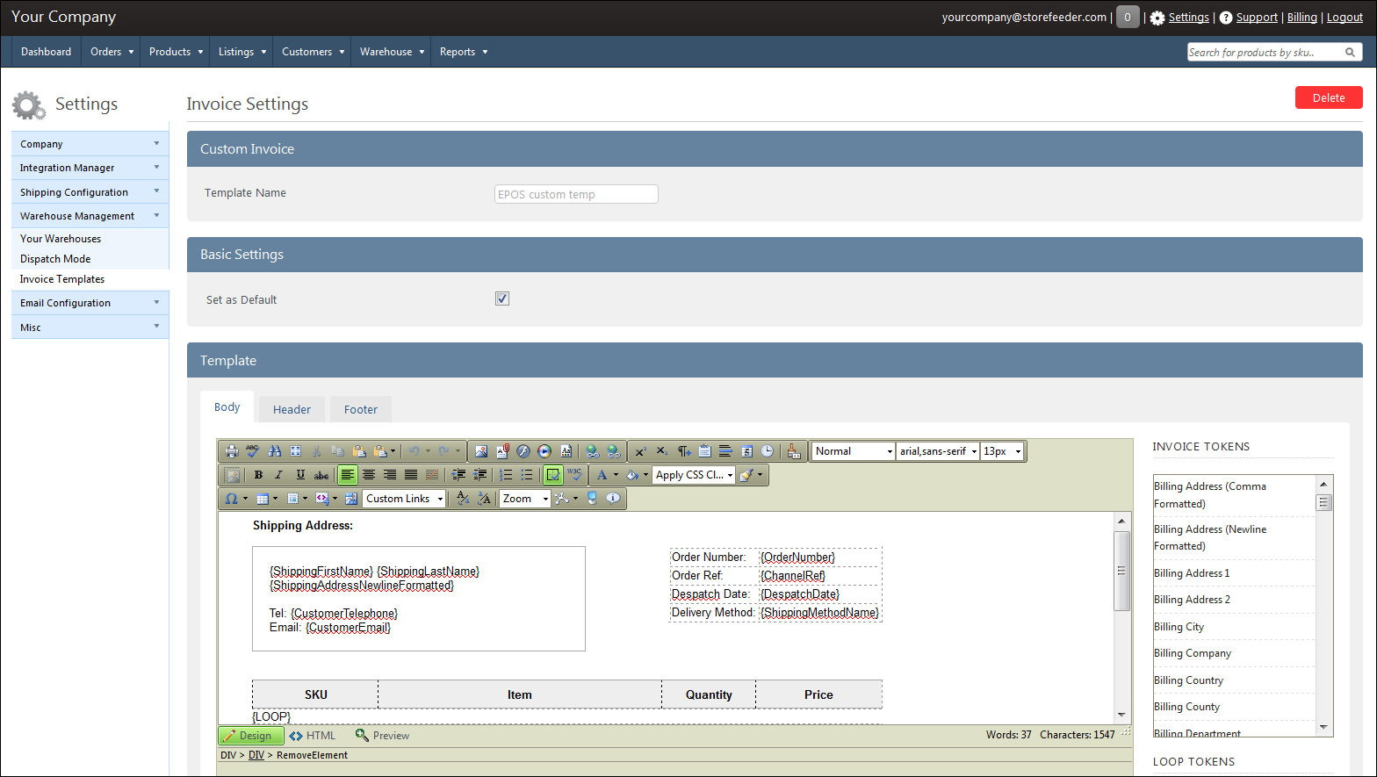Convert text to lower case icon
This screenshot has height=777, width=1377.
point(463,499)
